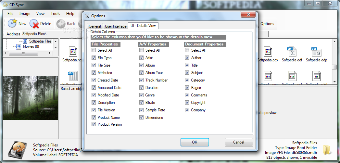Uncheck the Product Version checkbox

tap(94, 124)
